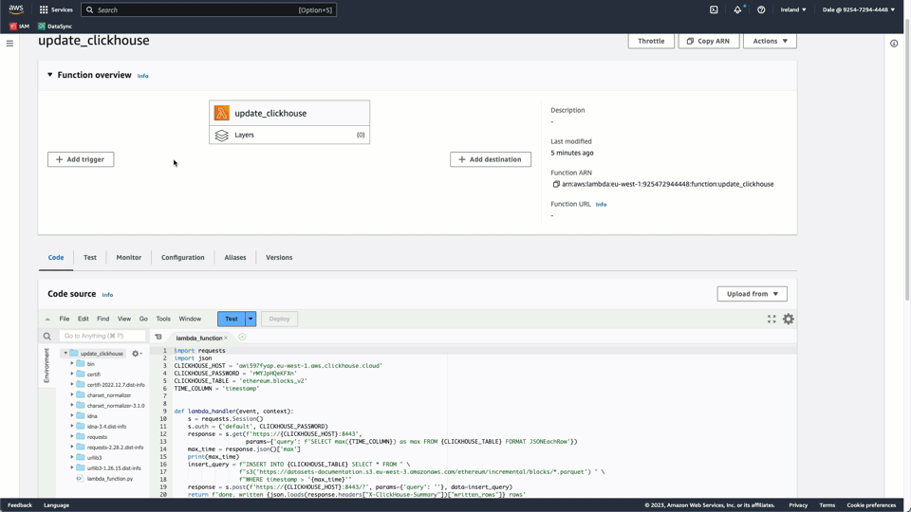911x512 pixels.
Task: Expand the requests folder in file tree
Action: coord(72,437)
